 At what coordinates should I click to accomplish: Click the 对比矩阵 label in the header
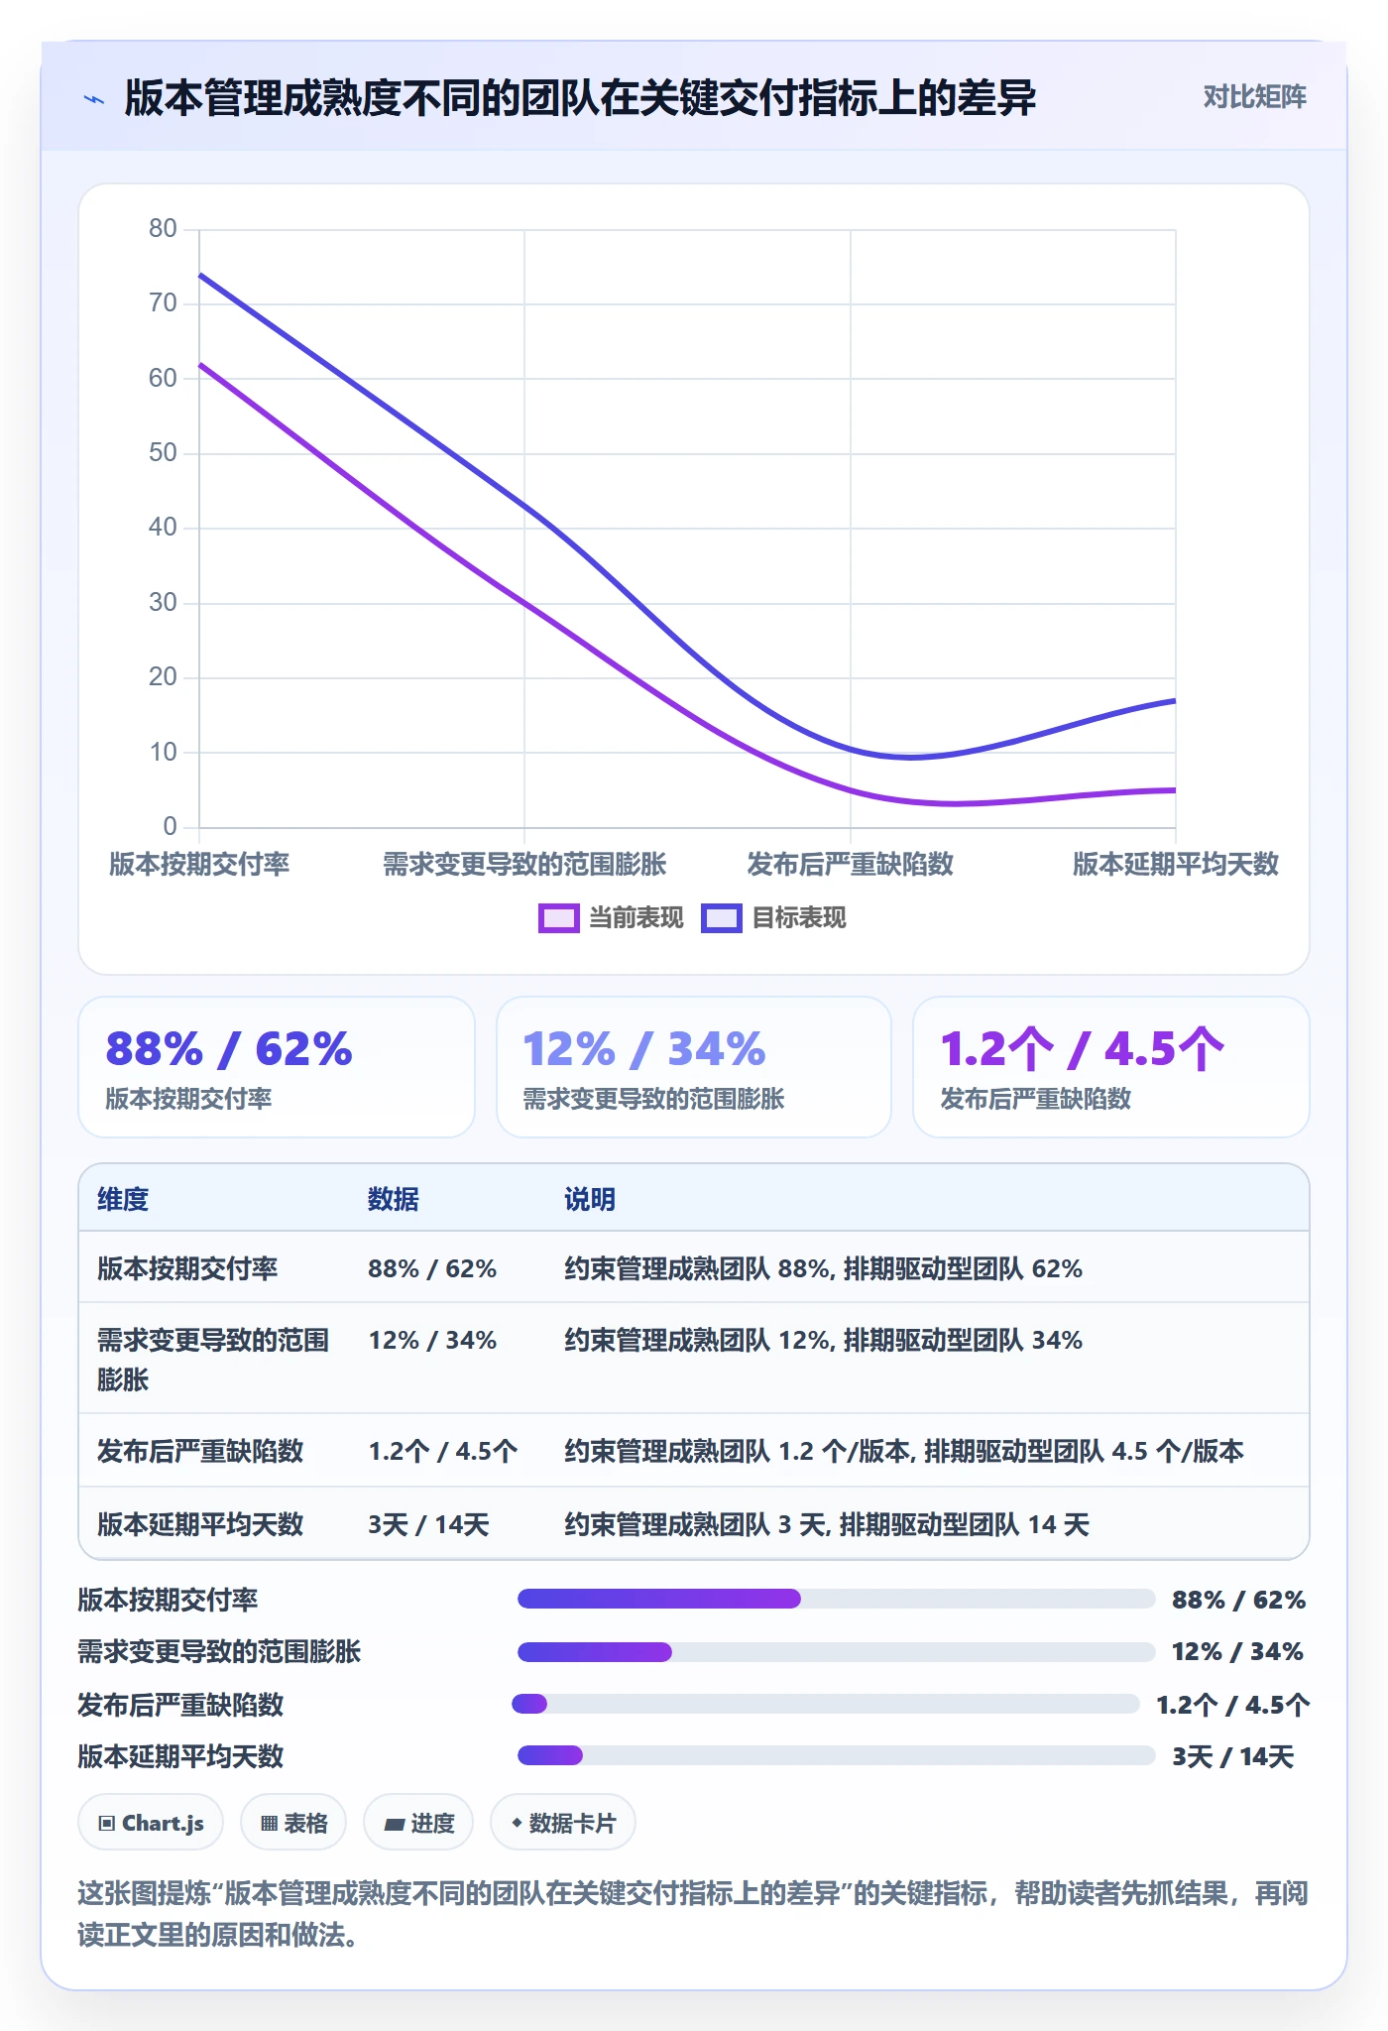click(1254, 97)
